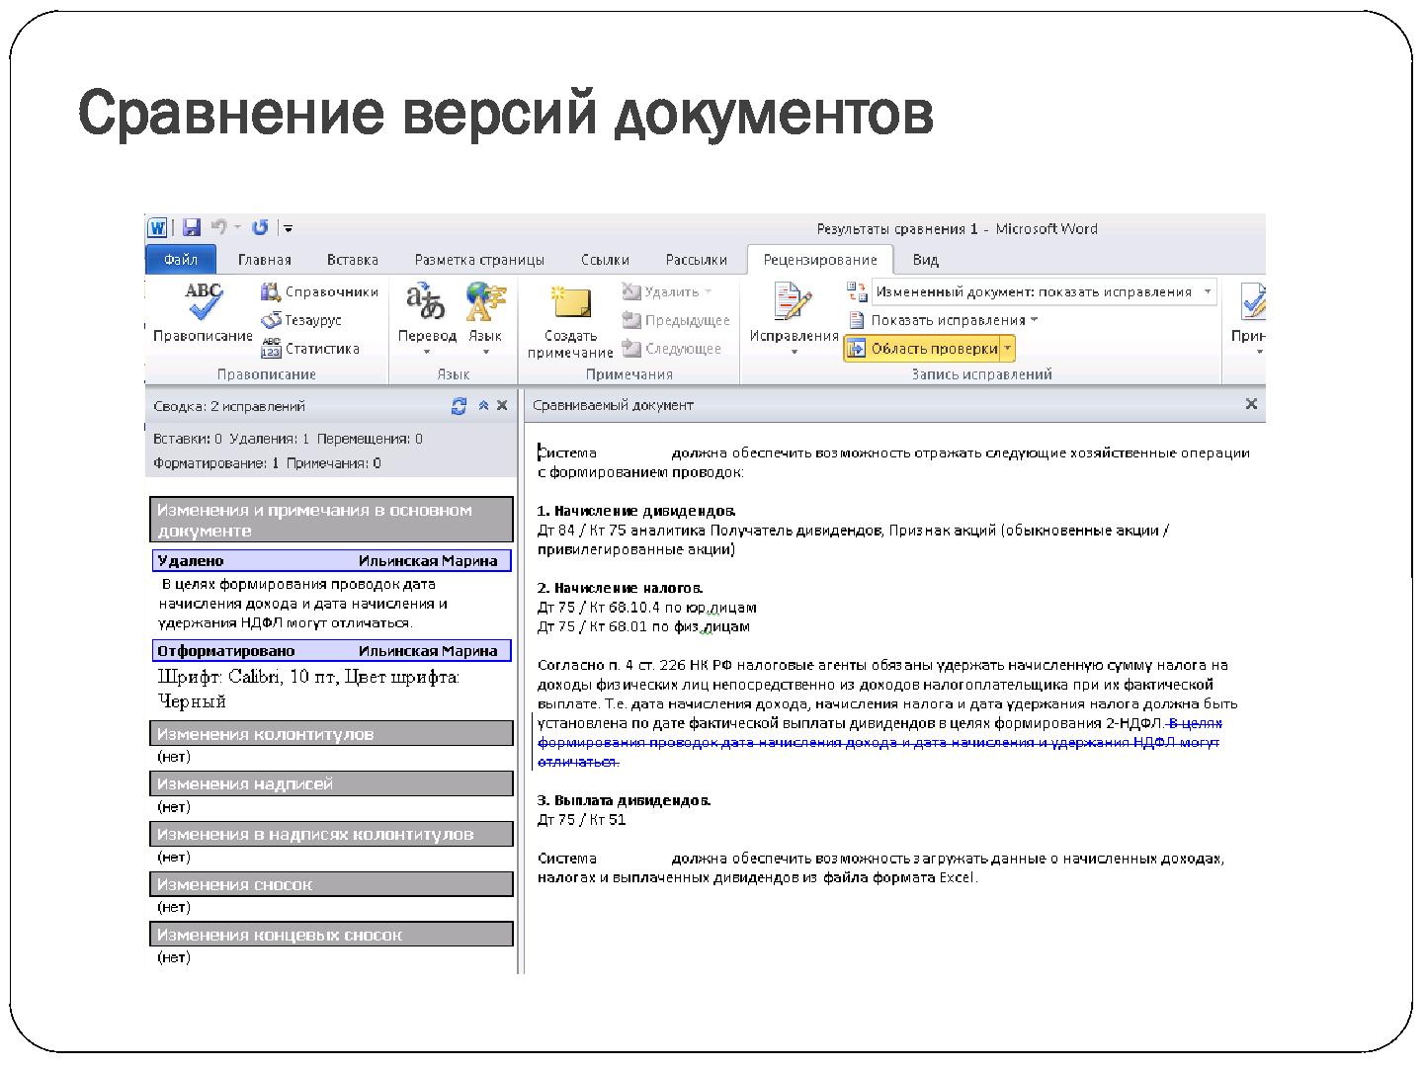Open the Язык language menu
The width and height of the screenshot is (1423, 1067).
pos(485,318)
